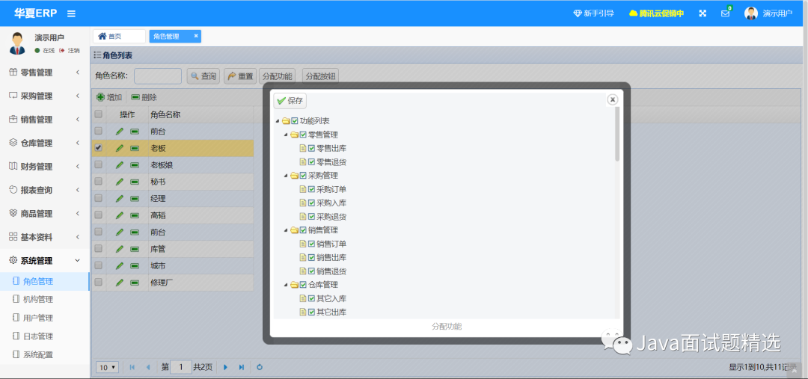Viewport: 808px width, 379px height.
Task: Click the 增加 add button
Action: 109,97
